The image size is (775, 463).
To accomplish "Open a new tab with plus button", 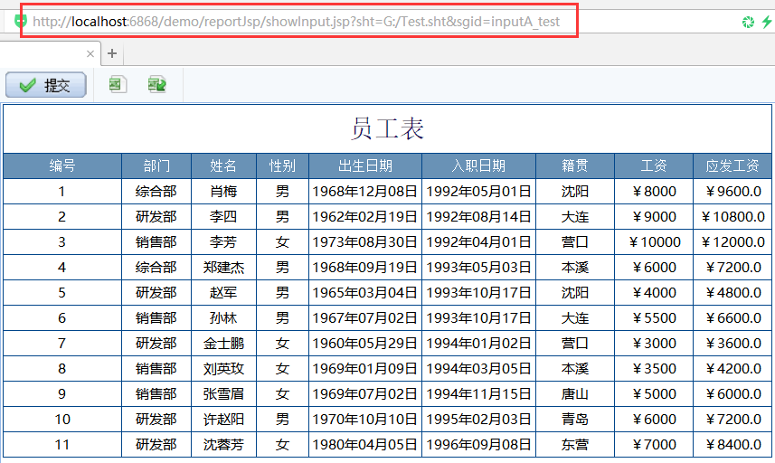I will [112, 53].
